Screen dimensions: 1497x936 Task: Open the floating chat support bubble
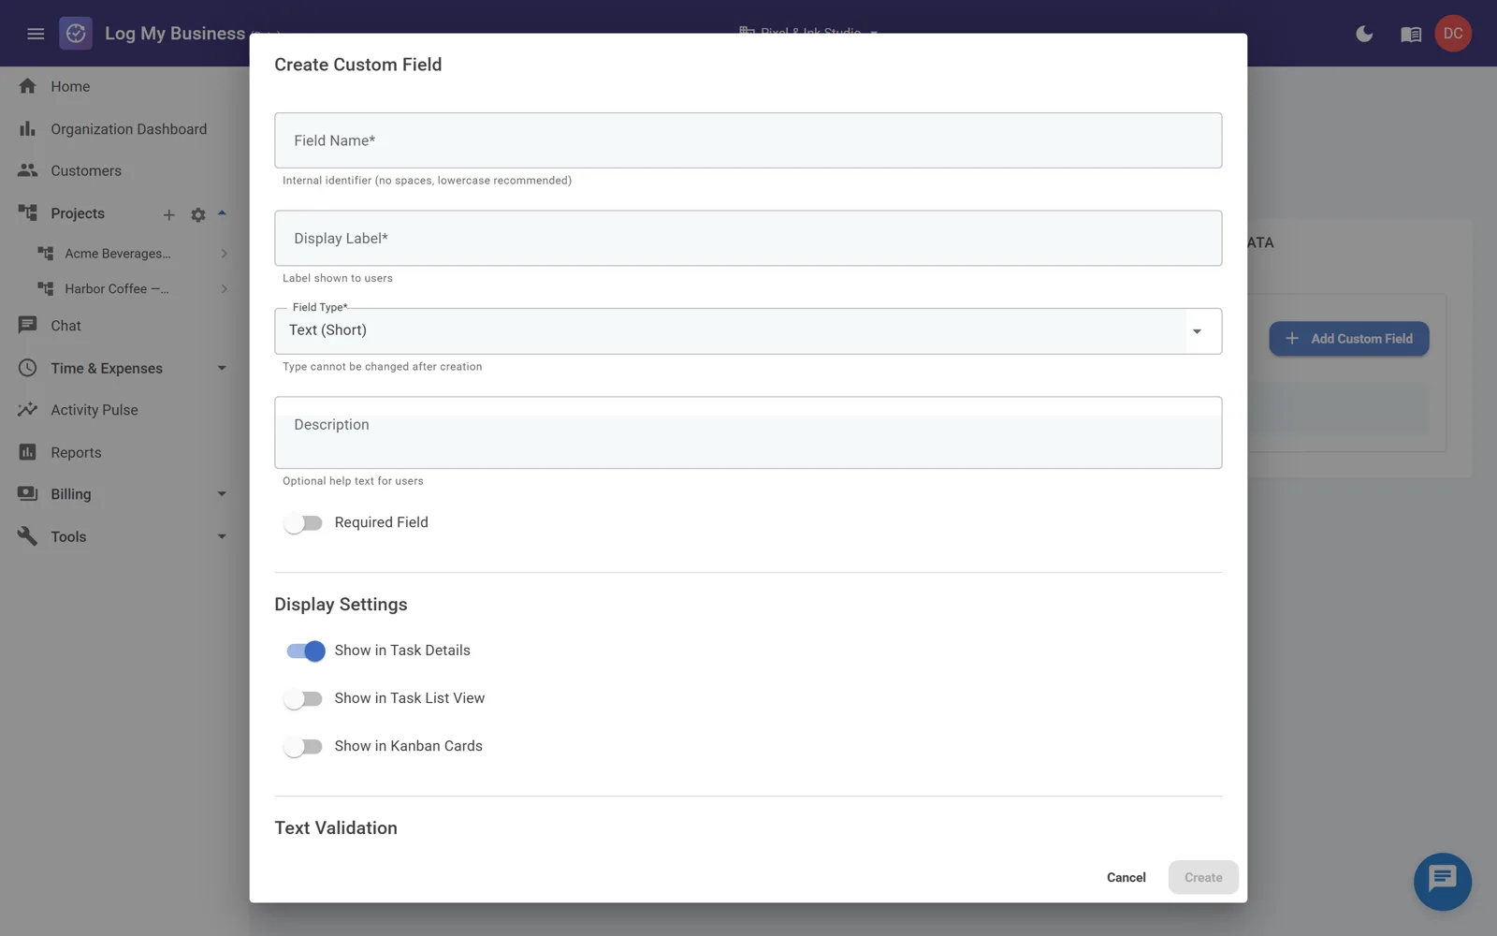coord(1442,882)
